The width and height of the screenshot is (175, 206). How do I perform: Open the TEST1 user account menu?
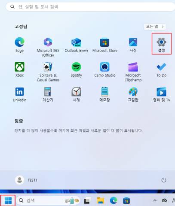click(26, 180)
